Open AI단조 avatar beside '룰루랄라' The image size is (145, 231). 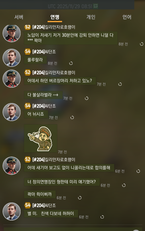pyautogui.click(x=12, y=58)
